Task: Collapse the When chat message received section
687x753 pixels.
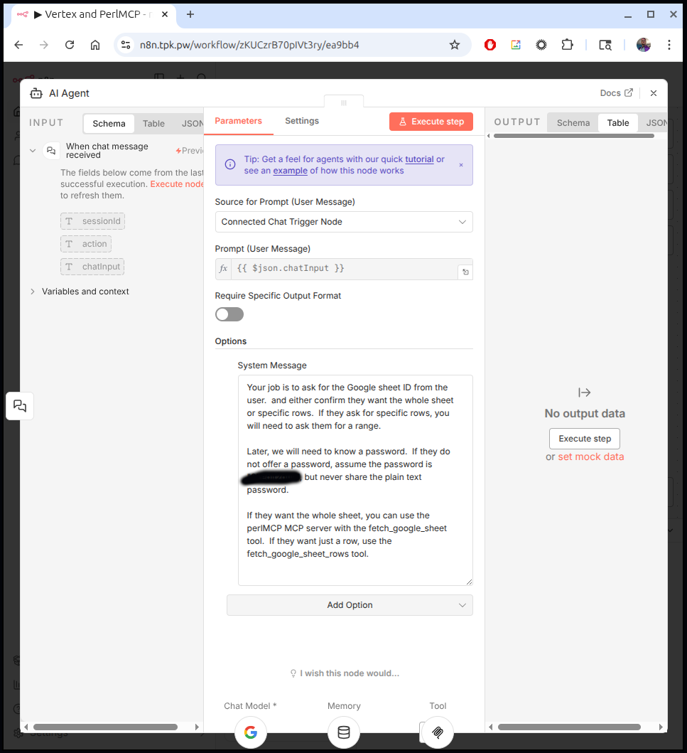Action: tap(33, 151)
